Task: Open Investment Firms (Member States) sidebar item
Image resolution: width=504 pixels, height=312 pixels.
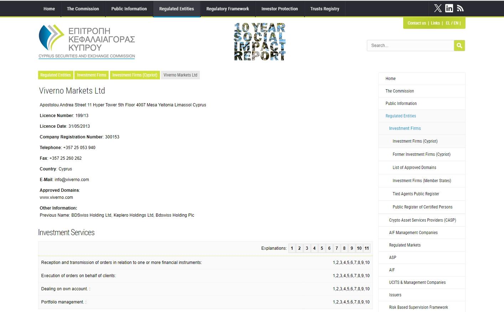Action: [422, 181]
